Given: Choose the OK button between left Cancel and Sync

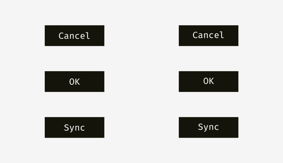Looking at the screenshot, I should (75, 82).
